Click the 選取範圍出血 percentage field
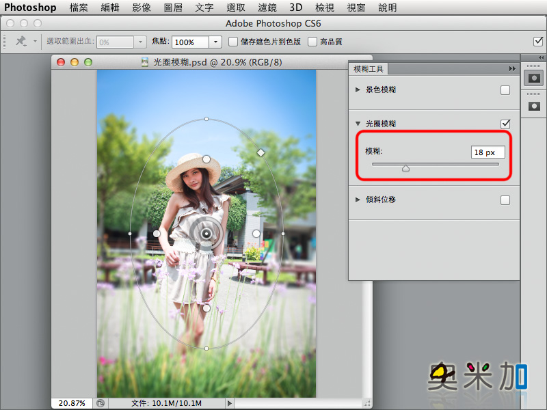The image size is (547, 410). coord(115,42)
